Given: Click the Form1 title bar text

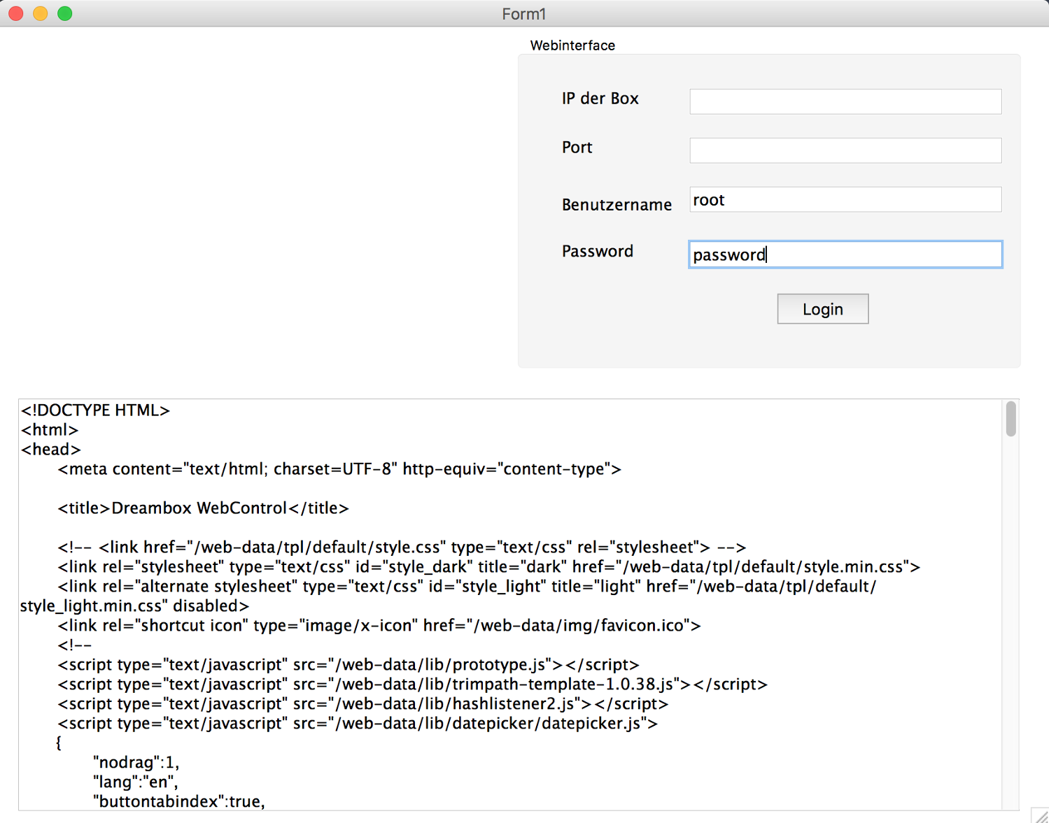Looking at the screenshot, I should coord(523,14).
